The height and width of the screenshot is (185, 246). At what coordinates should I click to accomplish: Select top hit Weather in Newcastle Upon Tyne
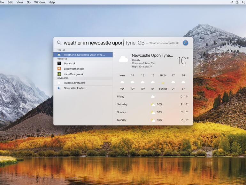coord(83,55)
